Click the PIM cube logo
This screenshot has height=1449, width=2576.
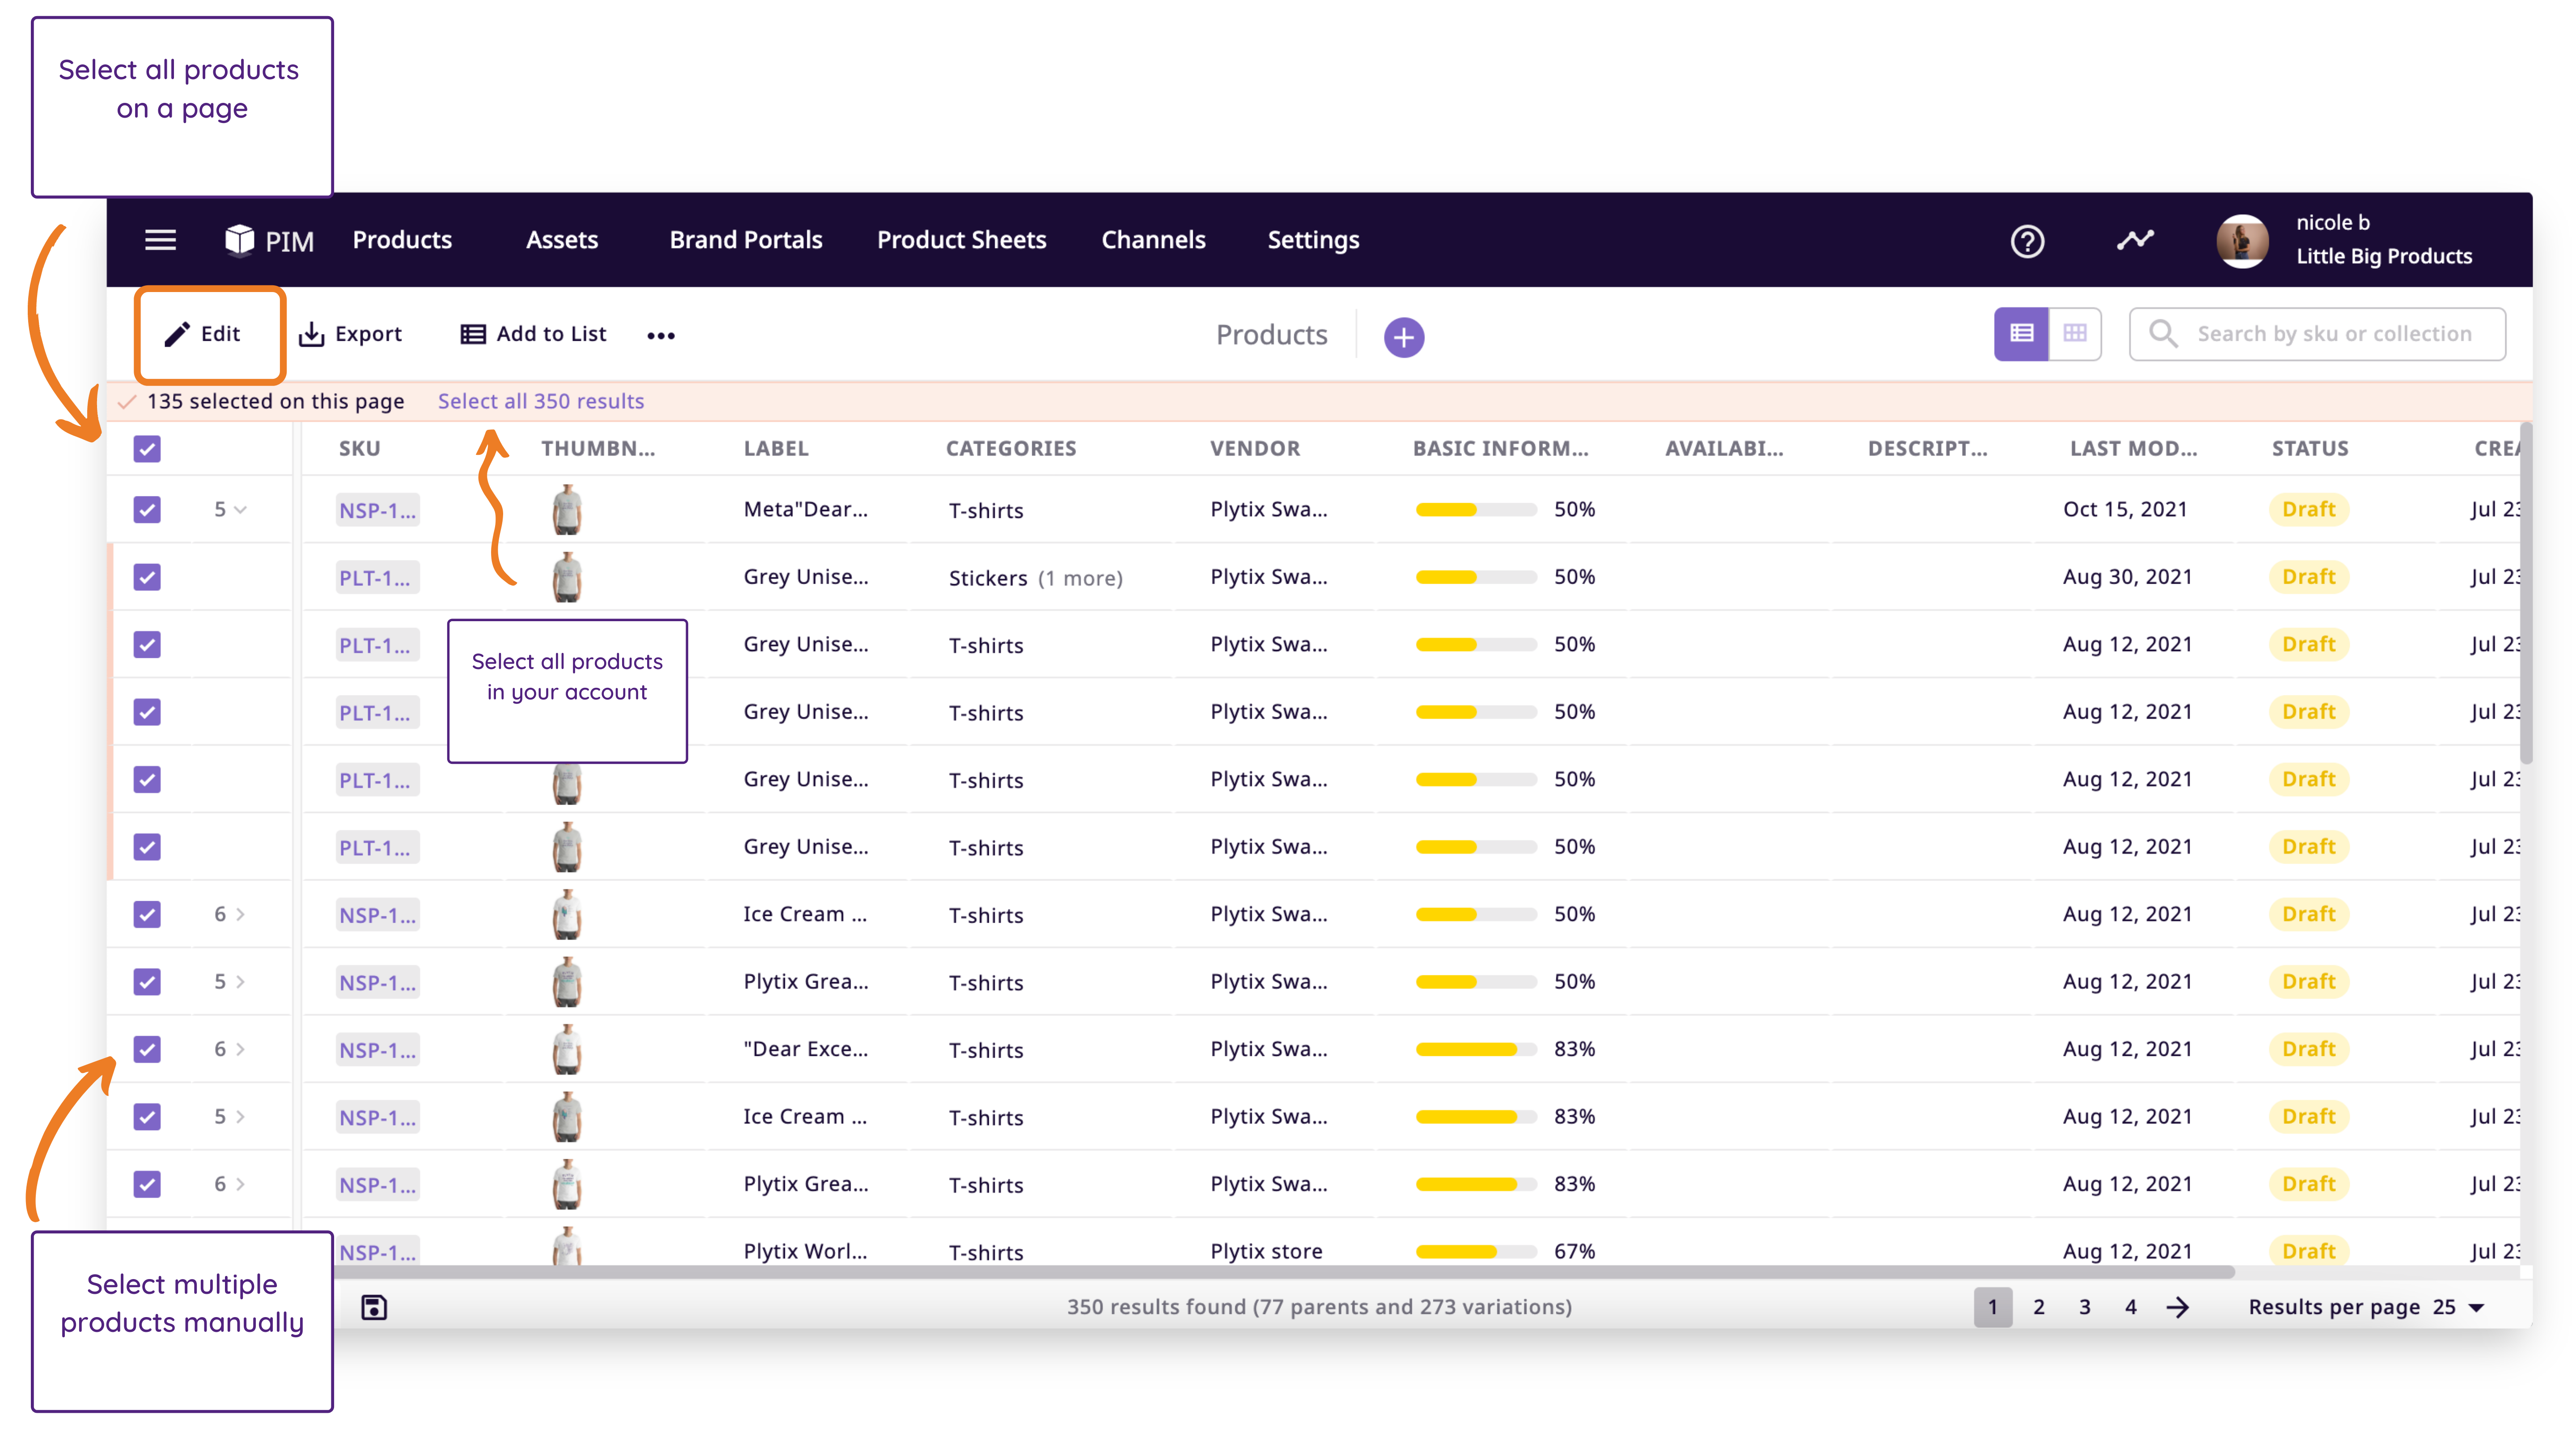tap(240, 240)
